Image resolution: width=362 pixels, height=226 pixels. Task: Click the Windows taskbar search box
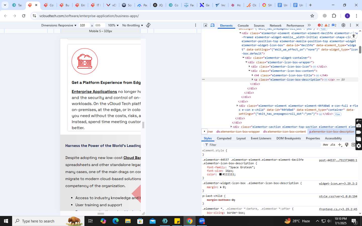point(48,221)
